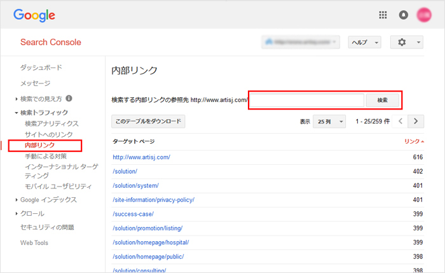Collapse the 検索トラフィック section
445x273 pixels.
[17, 113]
